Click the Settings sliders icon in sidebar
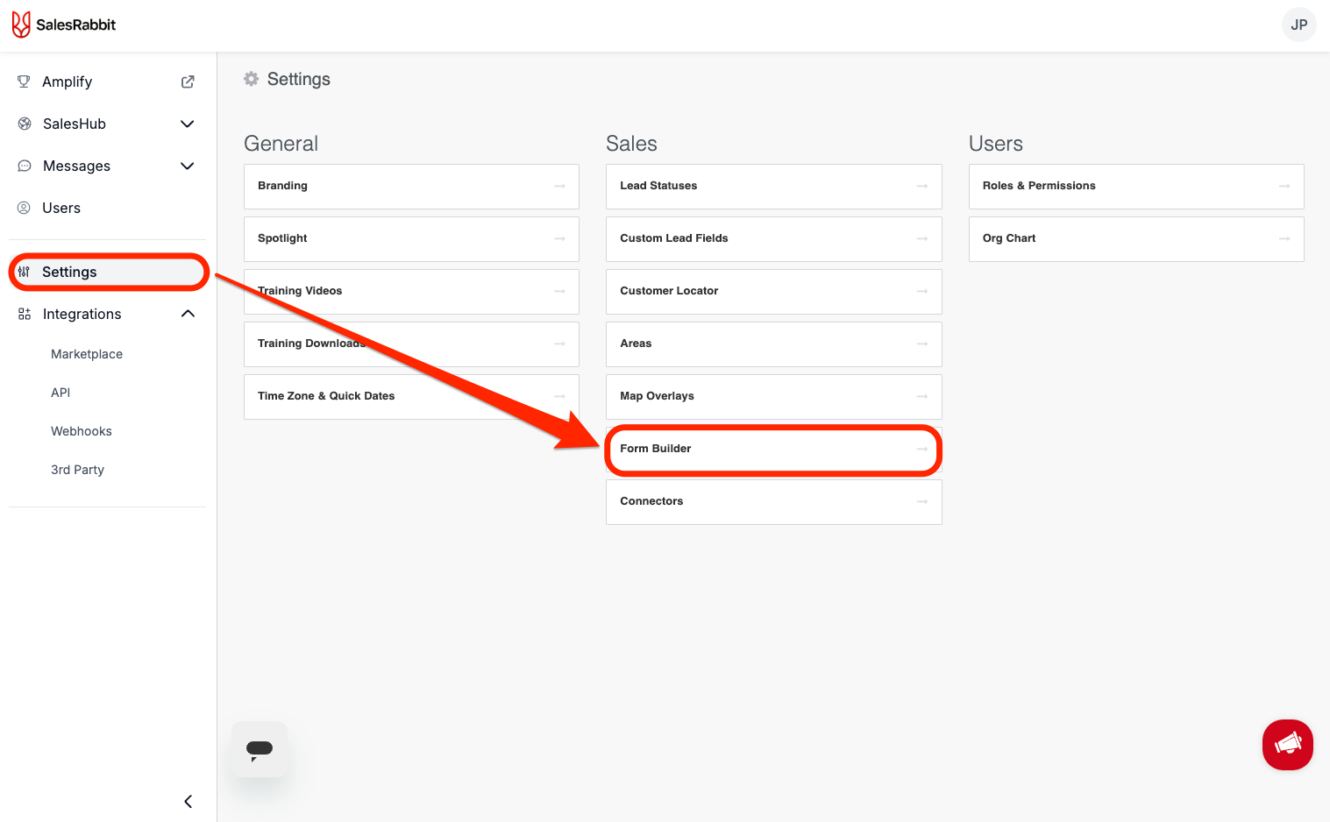Screen dimensions: 1330x822 pyautogui.click(x=24, y=272)
